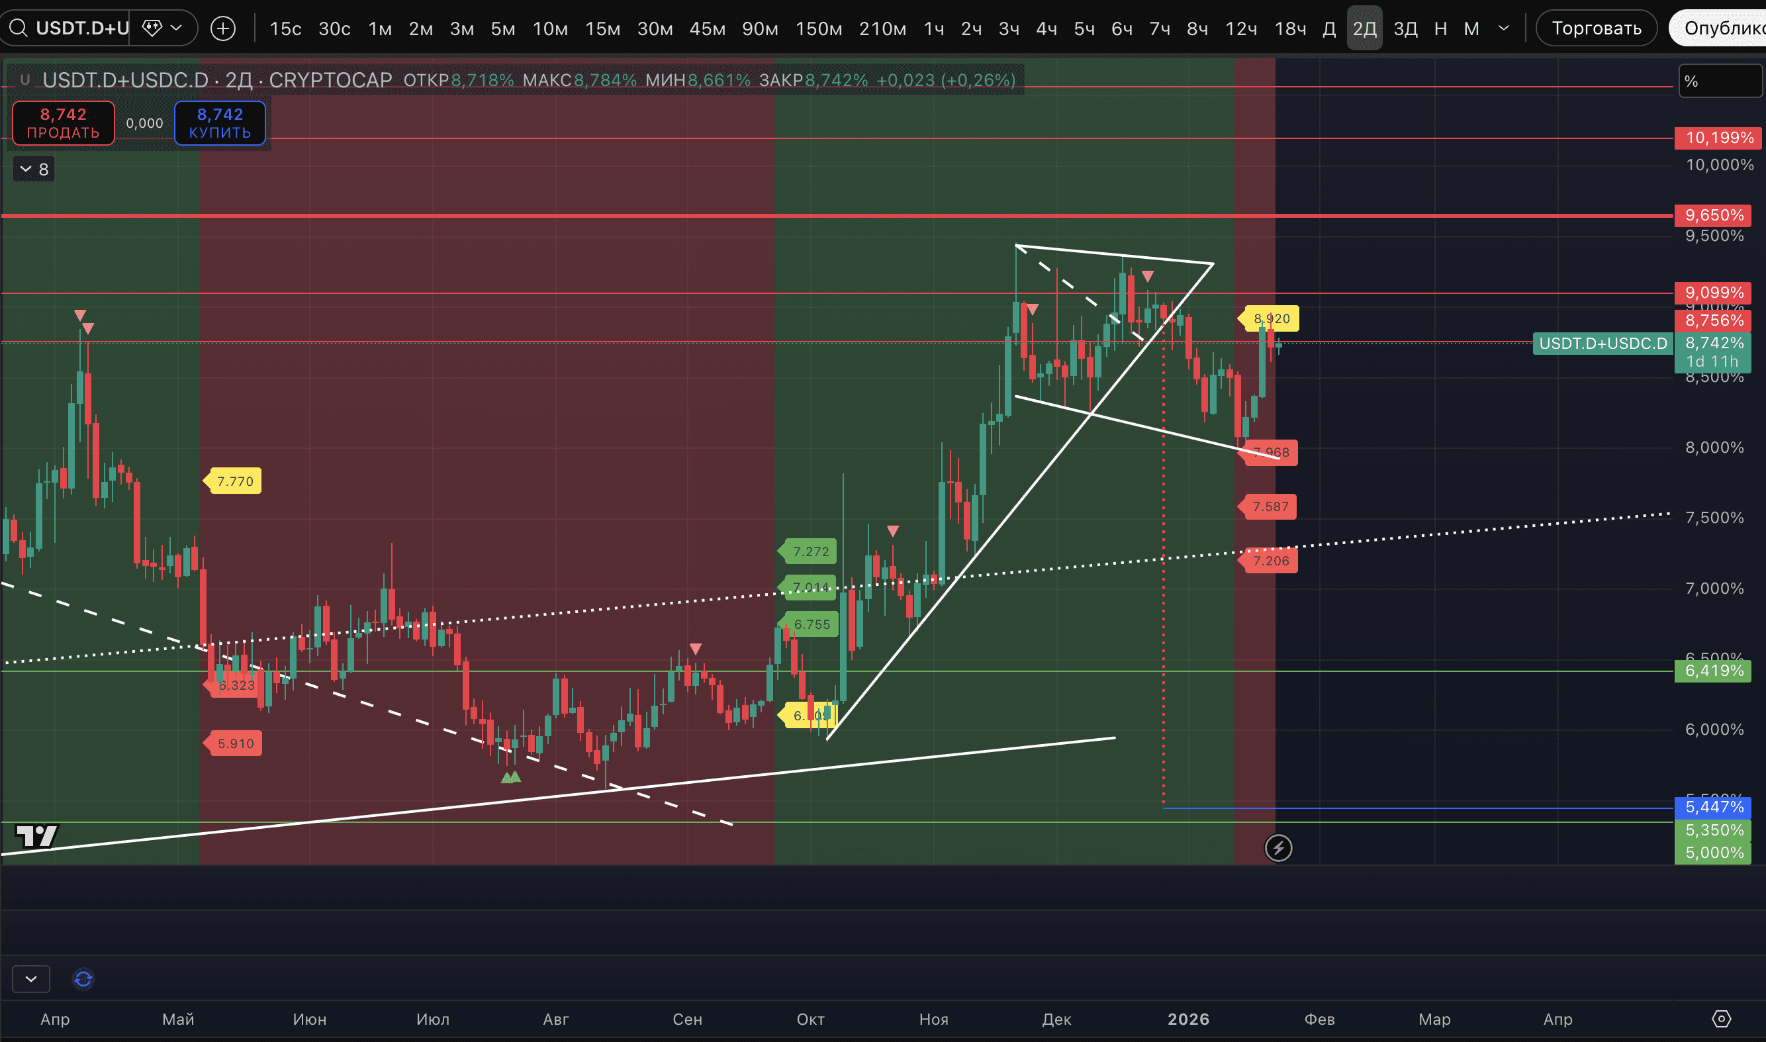The width and height of the screenshot is (1766, 1042).
Task: Click the 9,650% red price level label
Action: (x=1713, y=216)
